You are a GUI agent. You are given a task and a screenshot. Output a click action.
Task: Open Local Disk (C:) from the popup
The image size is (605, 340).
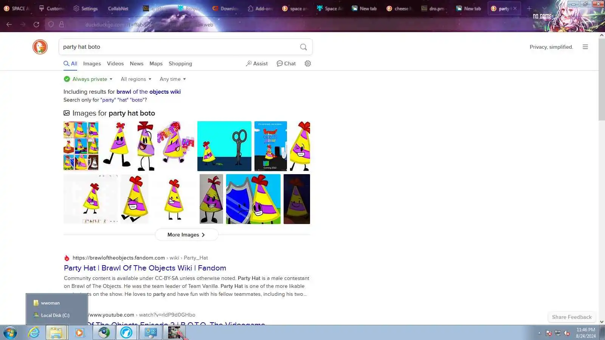57,315
